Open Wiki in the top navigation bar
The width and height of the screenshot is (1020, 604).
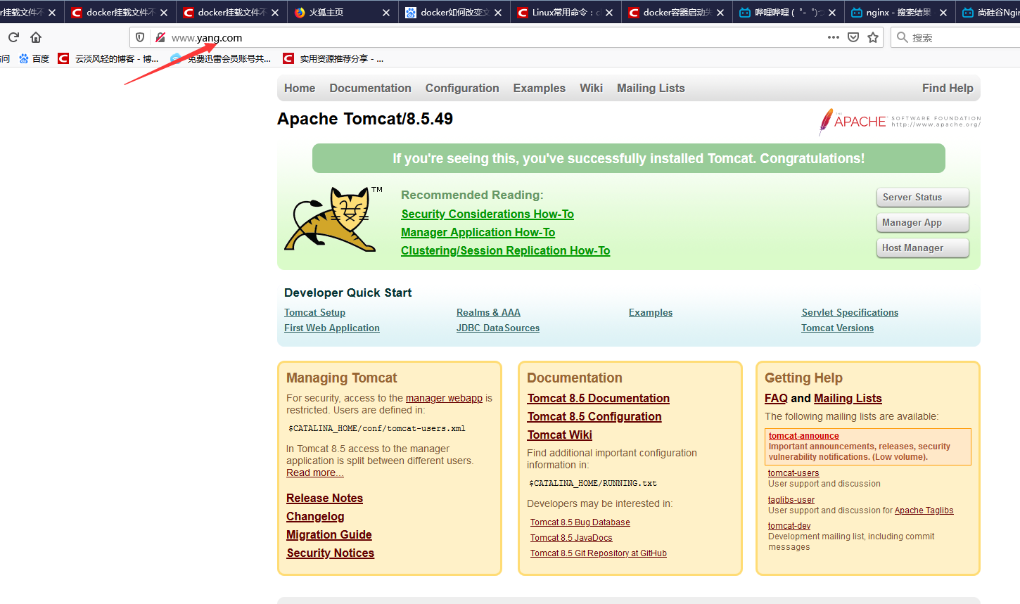(591, 88)
